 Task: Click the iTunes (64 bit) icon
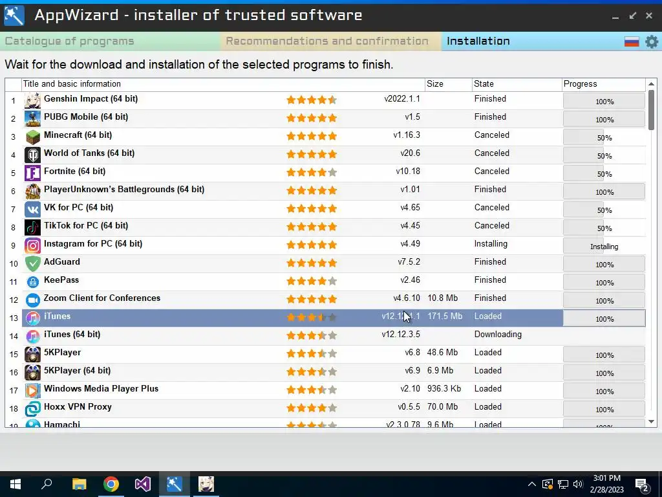coord(32,337)
